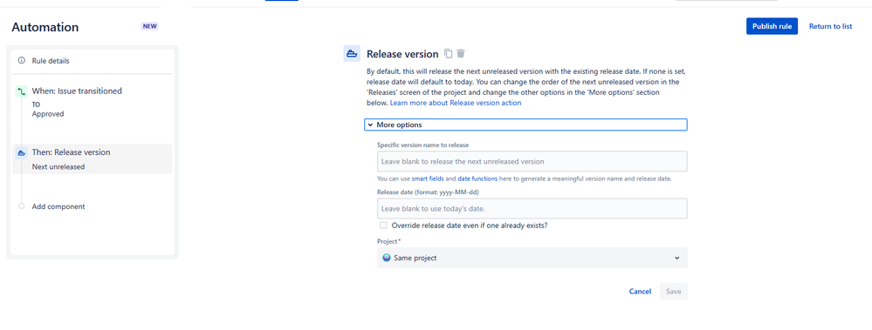Click the ship icon beside Release version heading
872x330 pixels.
(x=352, y=54)
